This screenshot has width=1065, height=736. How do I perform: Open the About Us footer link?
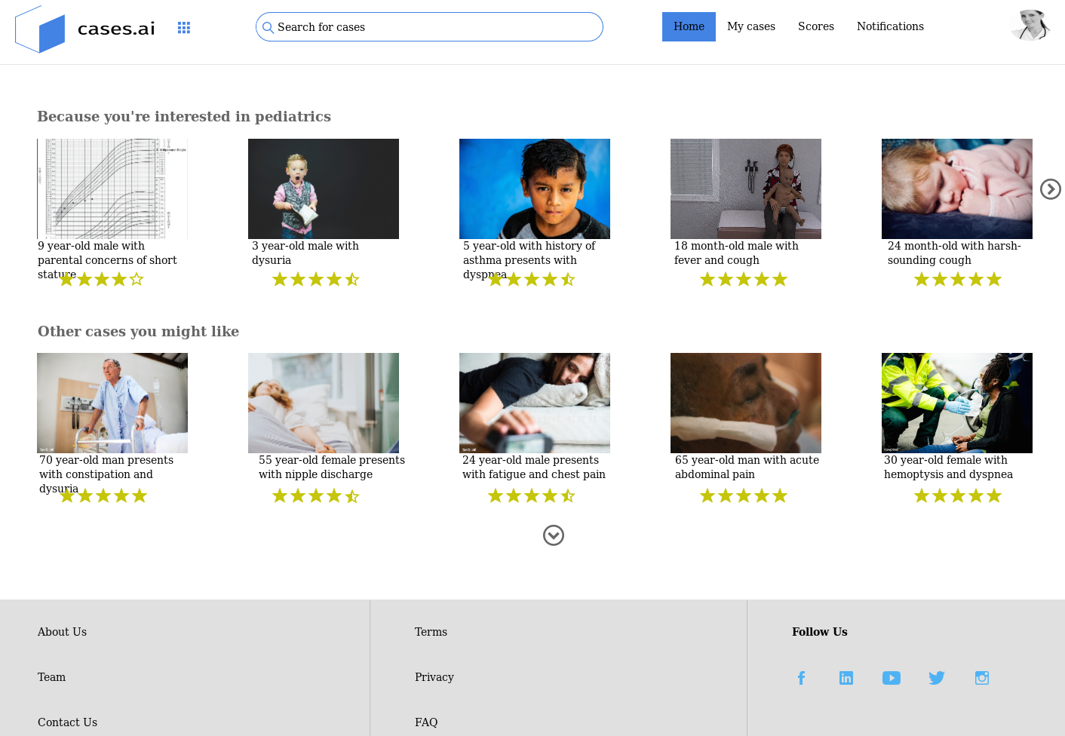click(x=62, y=632)
